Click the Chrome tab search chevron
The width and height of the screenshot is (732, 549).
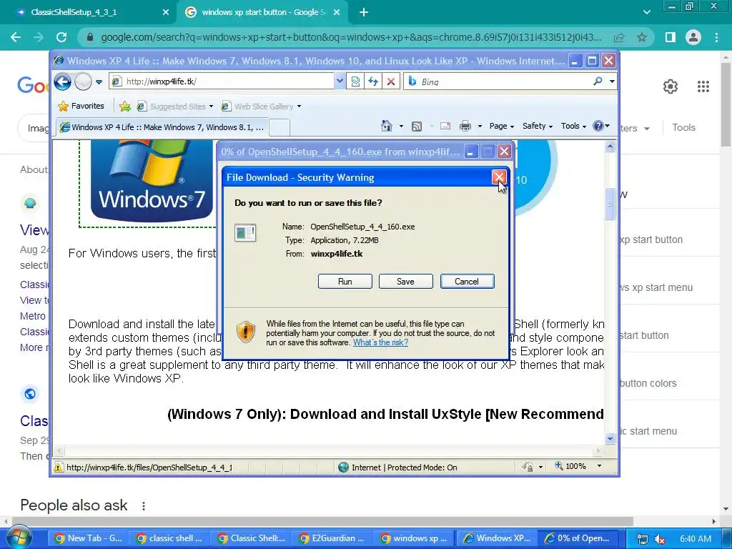click(x=646, y=12)
